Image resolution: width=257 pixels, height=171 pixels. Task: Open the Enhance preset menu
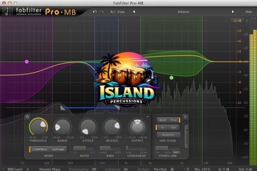(x=184, y=12)
